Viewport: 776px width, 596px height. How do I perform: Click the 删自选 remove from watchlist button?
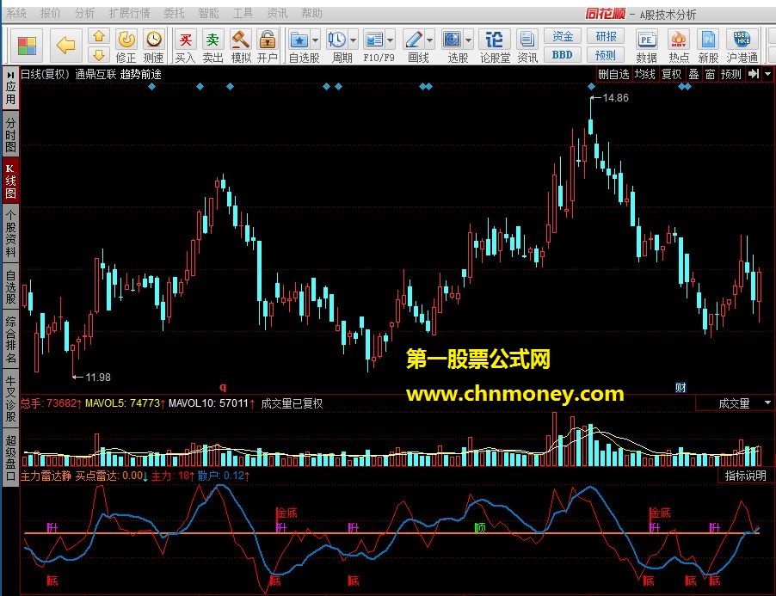[613, 74]
